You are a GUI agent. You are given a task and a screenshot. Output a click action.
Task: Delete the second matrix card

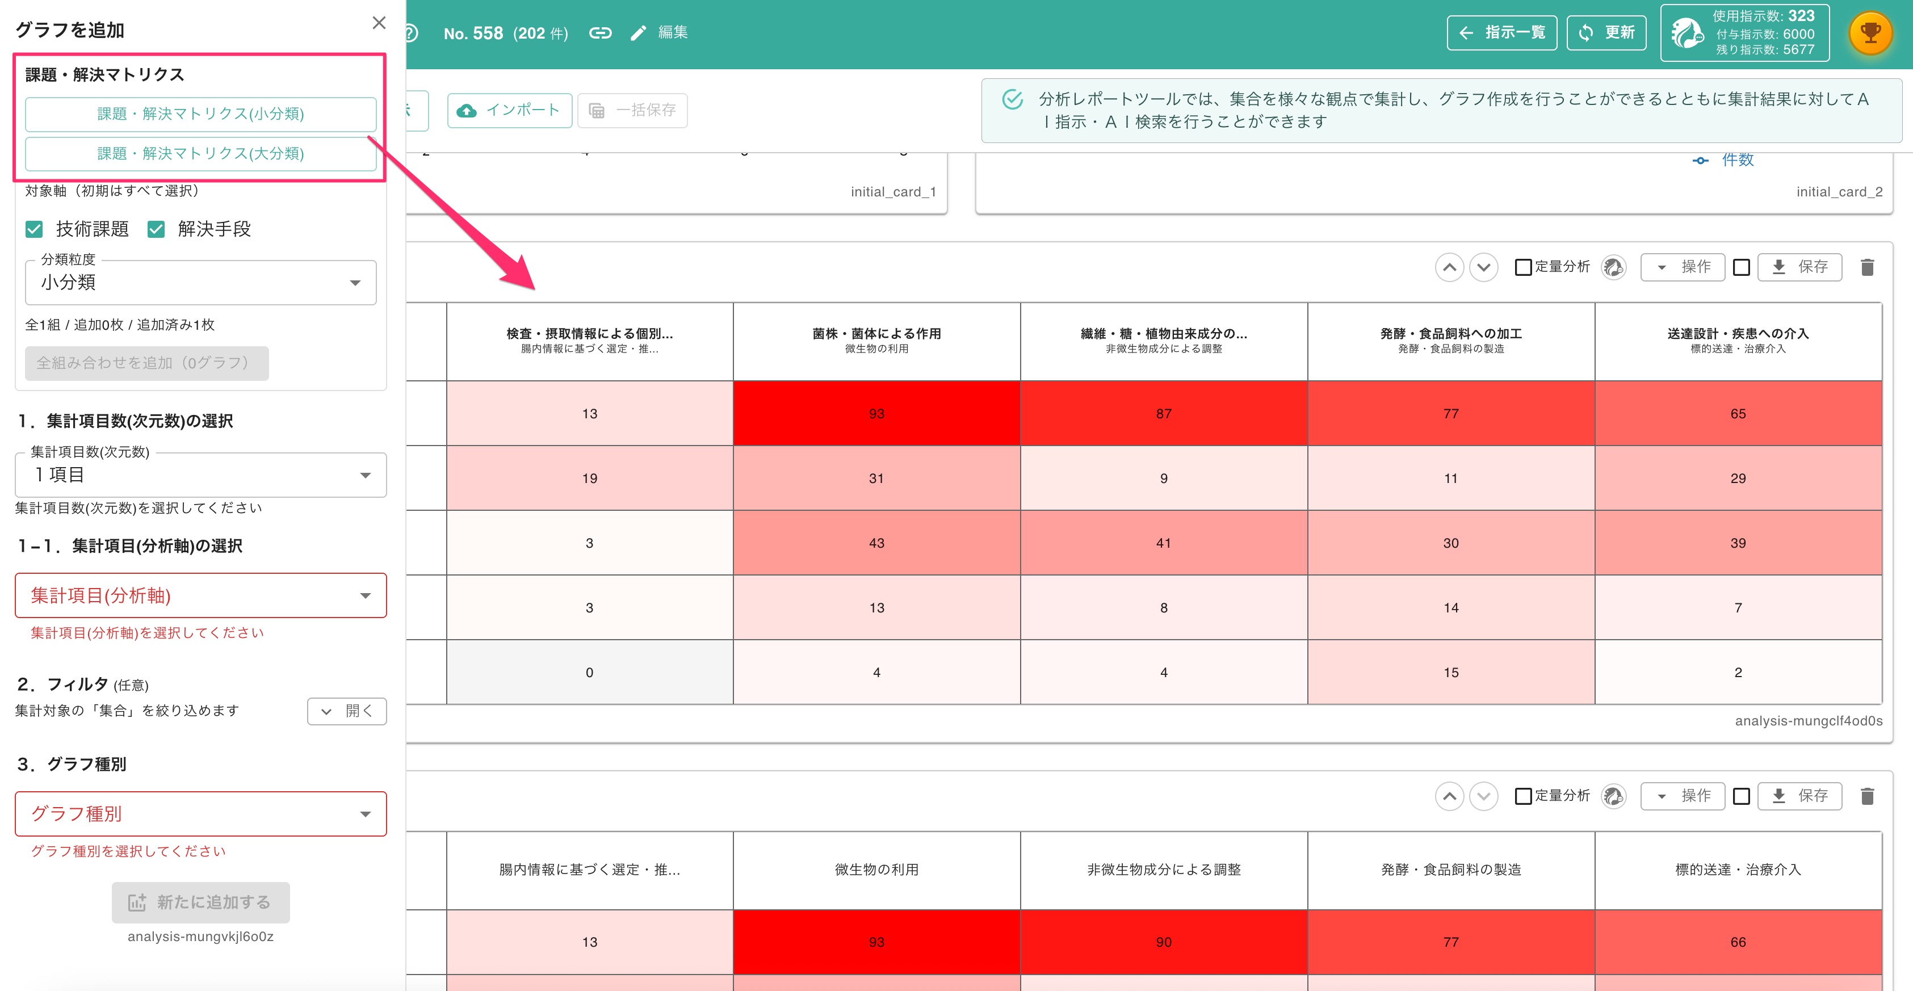click(x=1867, y=796)
